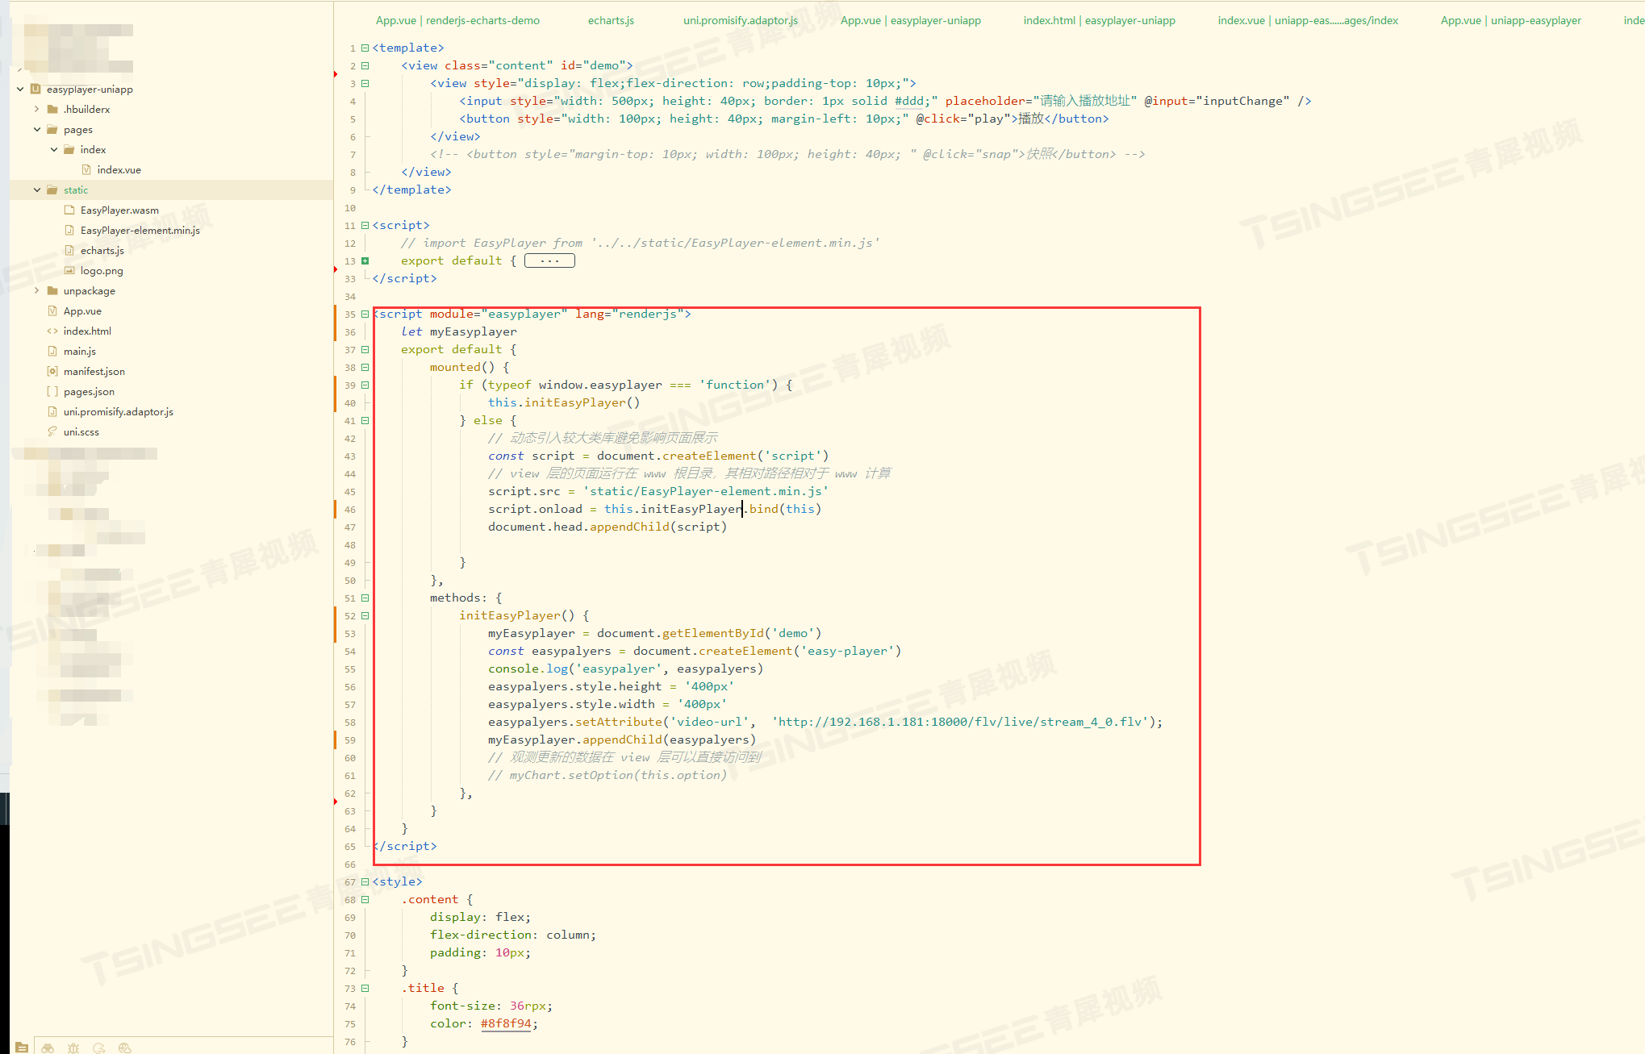This screenshot has width=1645, height=1054.
Task: Click the initEasyPlayer() method name on line 52
Action: click(x=516, y=615)
